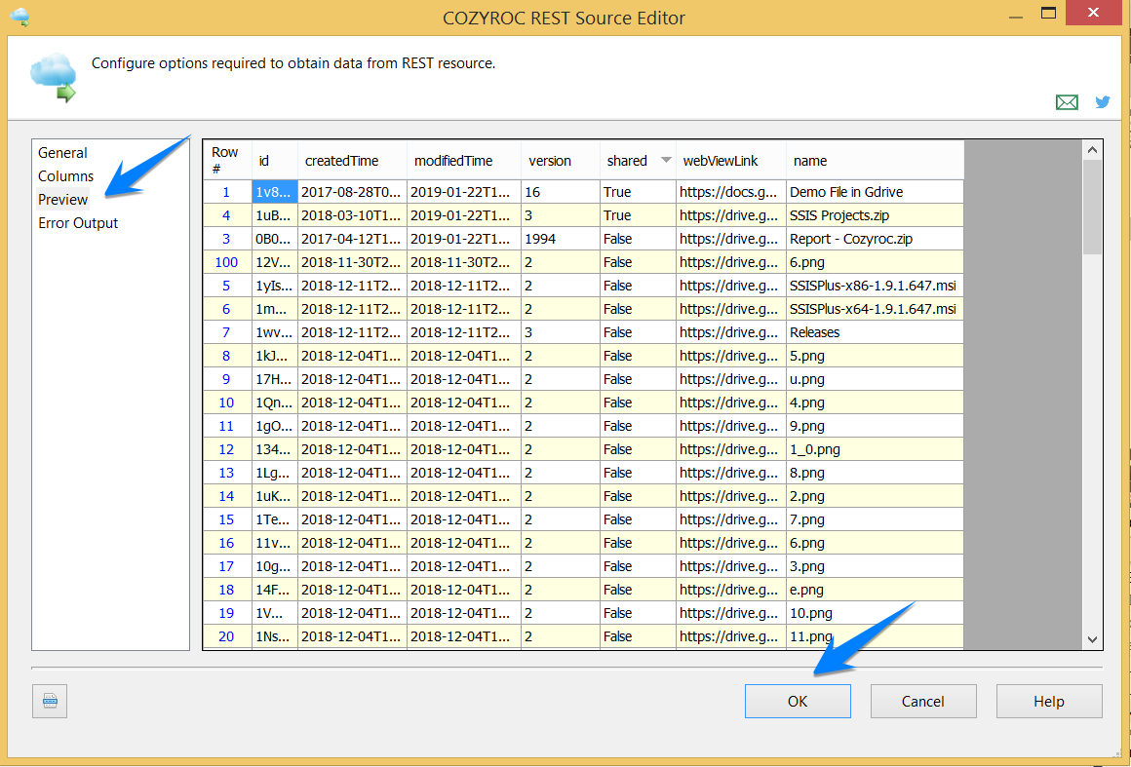The image size is (1131, 767).
Task: Click version cell '16'
Action: coord(561,192)
